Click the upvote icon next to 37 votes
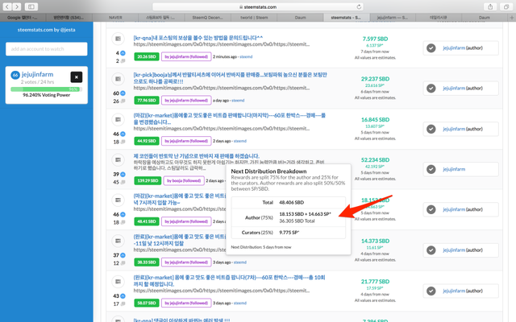 point(123,255)
